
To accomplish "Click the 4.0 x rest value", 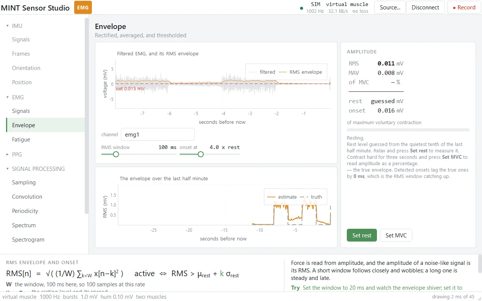I will pos(225,147).
